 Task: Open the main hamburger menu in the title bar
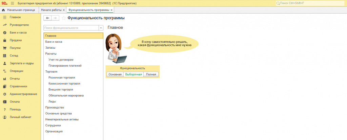(x=12, y=3)
